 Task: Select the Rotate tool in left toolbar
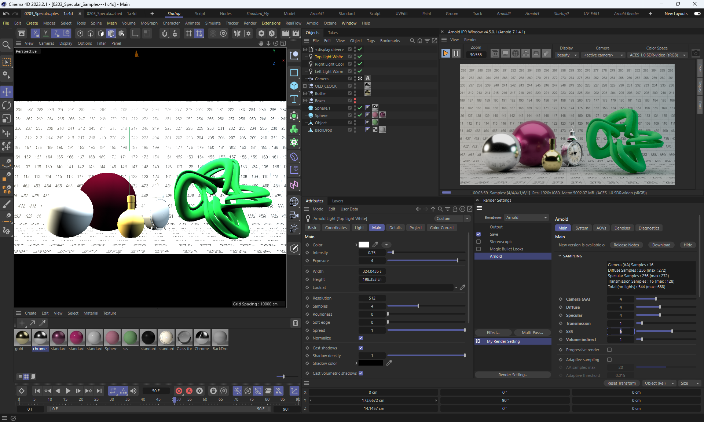(x=7, y=106)
